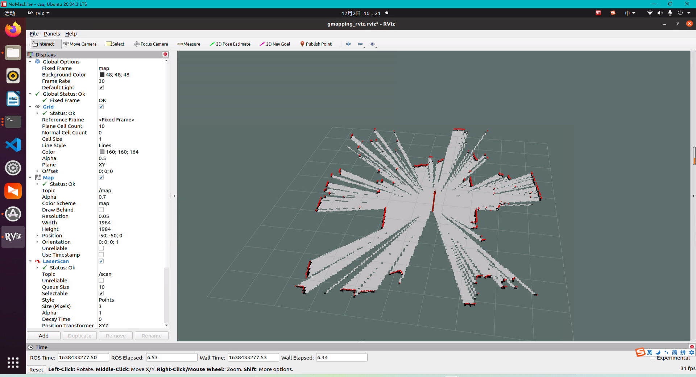The image size is (696, 377).
Task: Toggle the Selectable checkbox
Action: pyautogui.click(x=101, y=293)
